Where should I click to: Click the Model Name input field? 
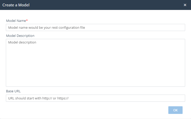point(95,27)
